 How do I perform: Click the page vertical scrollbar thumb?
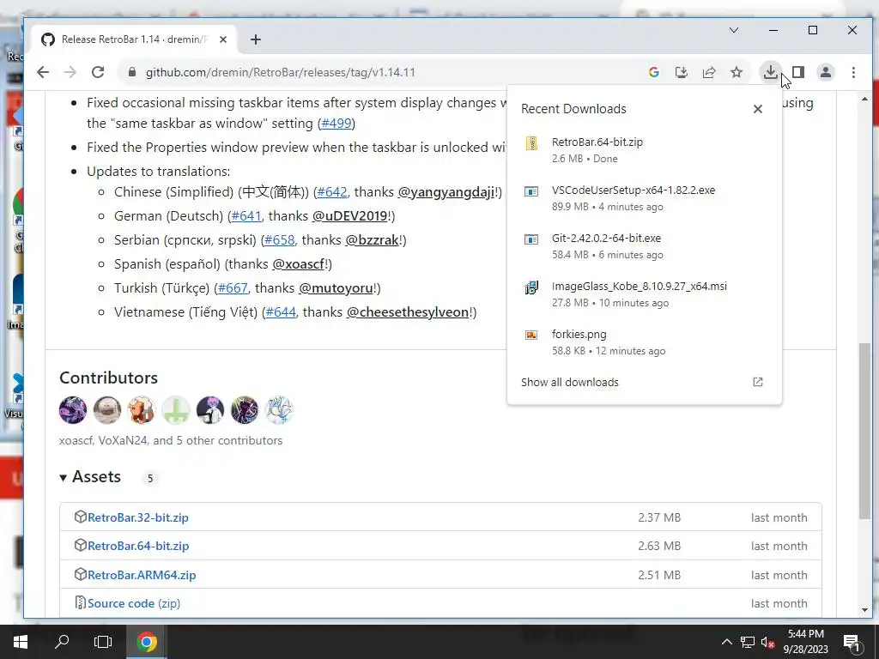pos(864,432)
